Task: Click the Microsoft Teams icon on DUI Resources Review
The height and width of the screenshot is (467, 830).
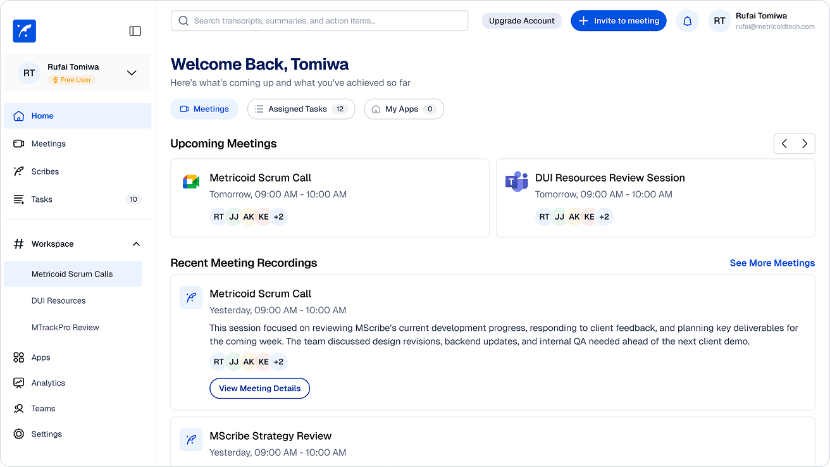Action: 516,182
